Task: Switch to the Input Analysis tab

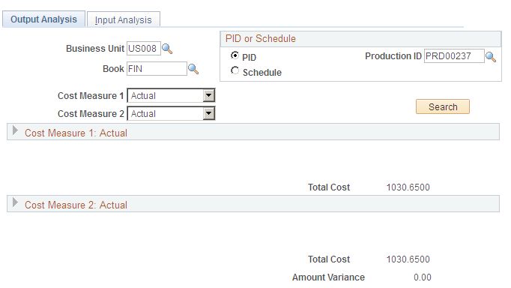Action: point(123,20)
